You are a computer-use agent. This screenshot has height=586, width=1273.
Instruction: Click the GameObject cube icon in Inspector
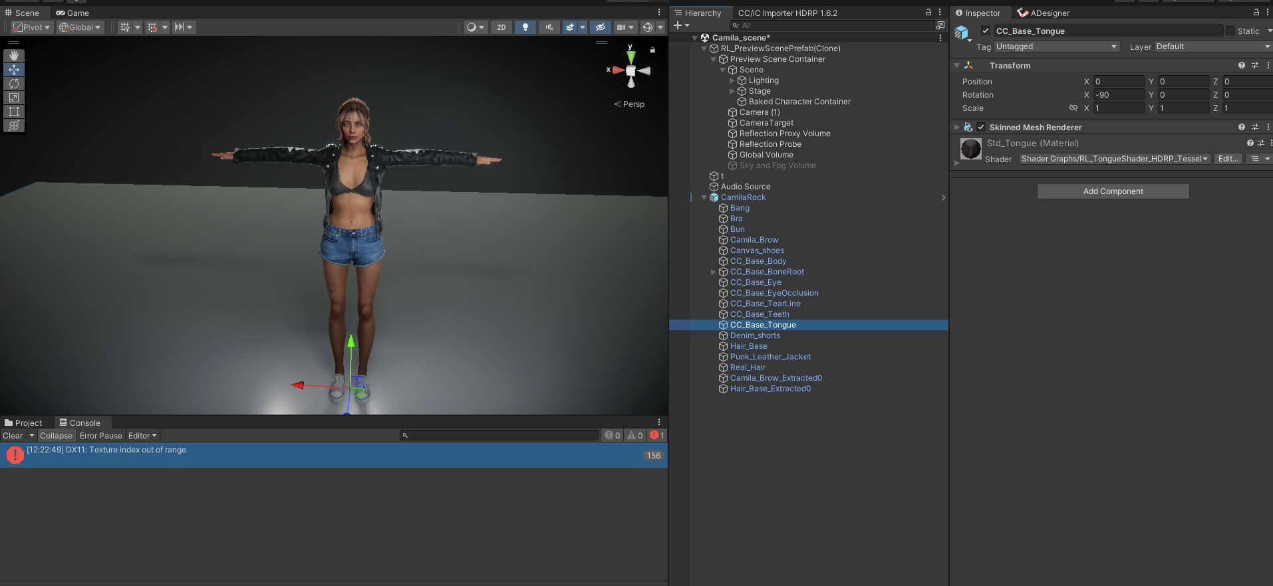pos(962,33)
